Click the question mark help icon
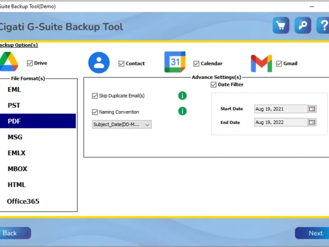The height and width of the screenshot is (247, 329). pyautogui.click(x=323, y=26)
